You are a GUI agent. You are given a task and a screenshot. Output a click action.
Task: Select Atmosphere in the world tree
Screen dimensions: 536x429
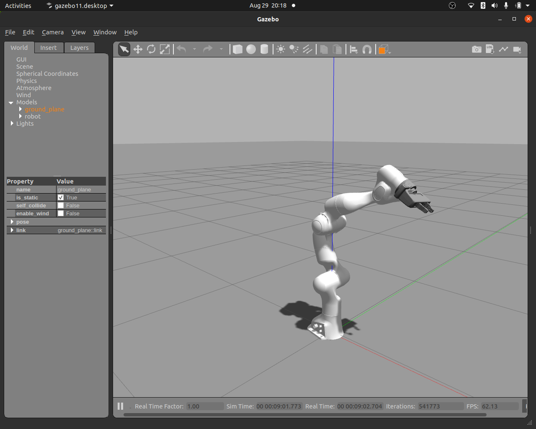[34, 88]
